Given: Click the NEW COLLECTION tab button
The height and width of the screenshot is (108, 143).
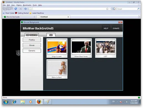Looking at the screenshot, I should pos(32,35).
